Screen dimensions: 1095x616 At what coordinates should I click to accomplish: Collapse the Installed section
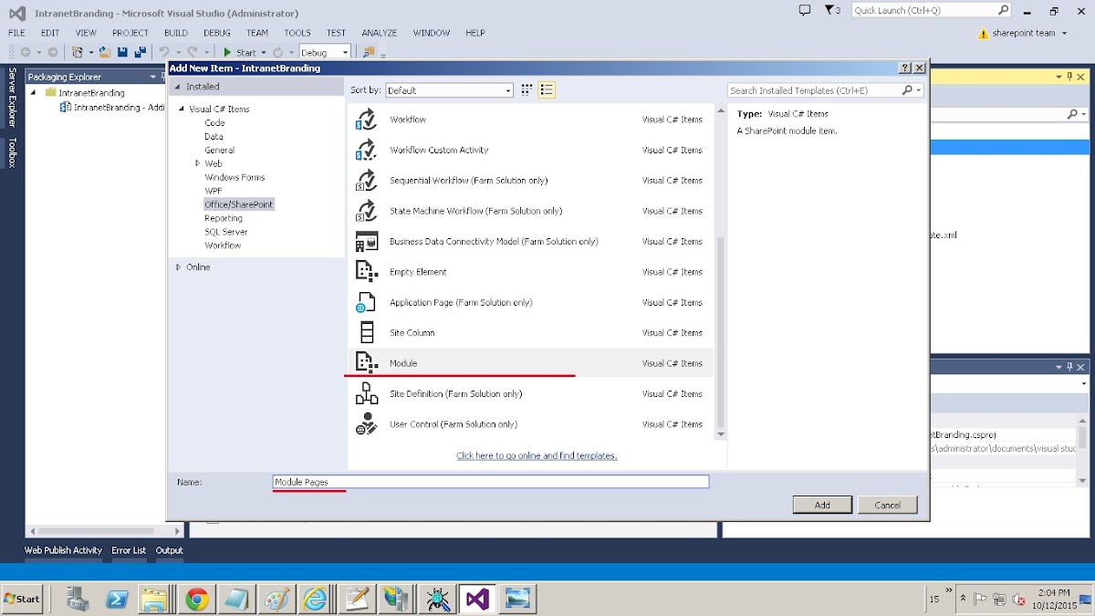[x=178, y=87]
